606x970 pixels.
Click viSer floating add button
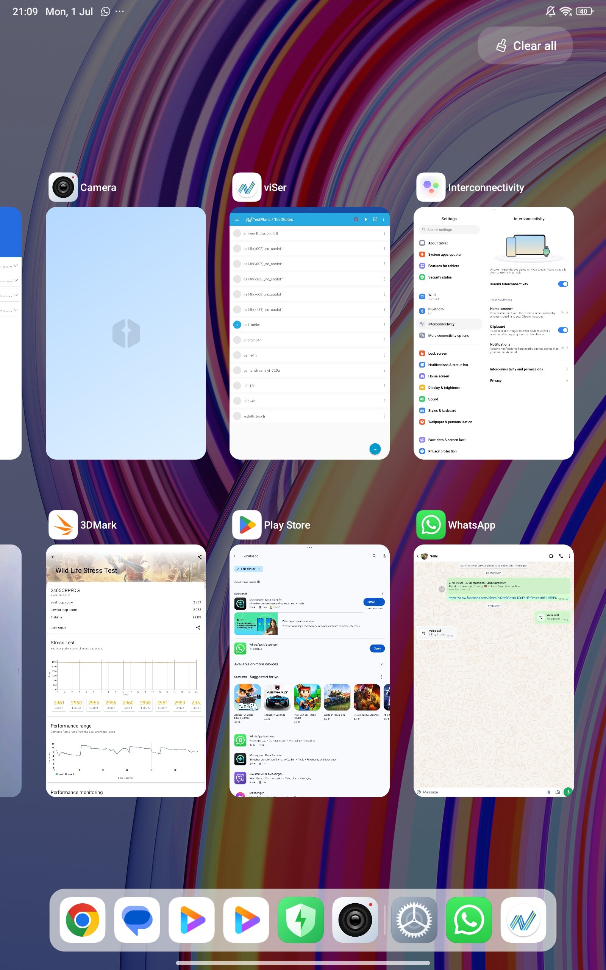tap(375, 449)
